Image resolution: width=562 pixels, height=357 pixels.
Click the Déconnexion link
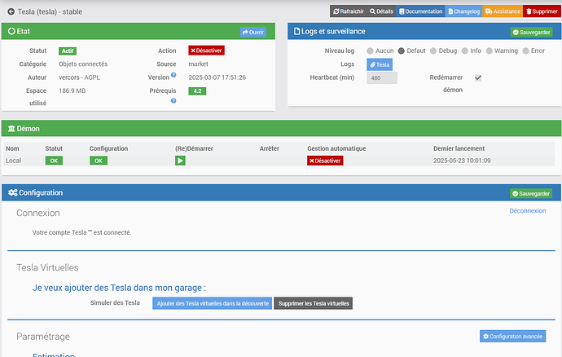[x=528, y=211]
